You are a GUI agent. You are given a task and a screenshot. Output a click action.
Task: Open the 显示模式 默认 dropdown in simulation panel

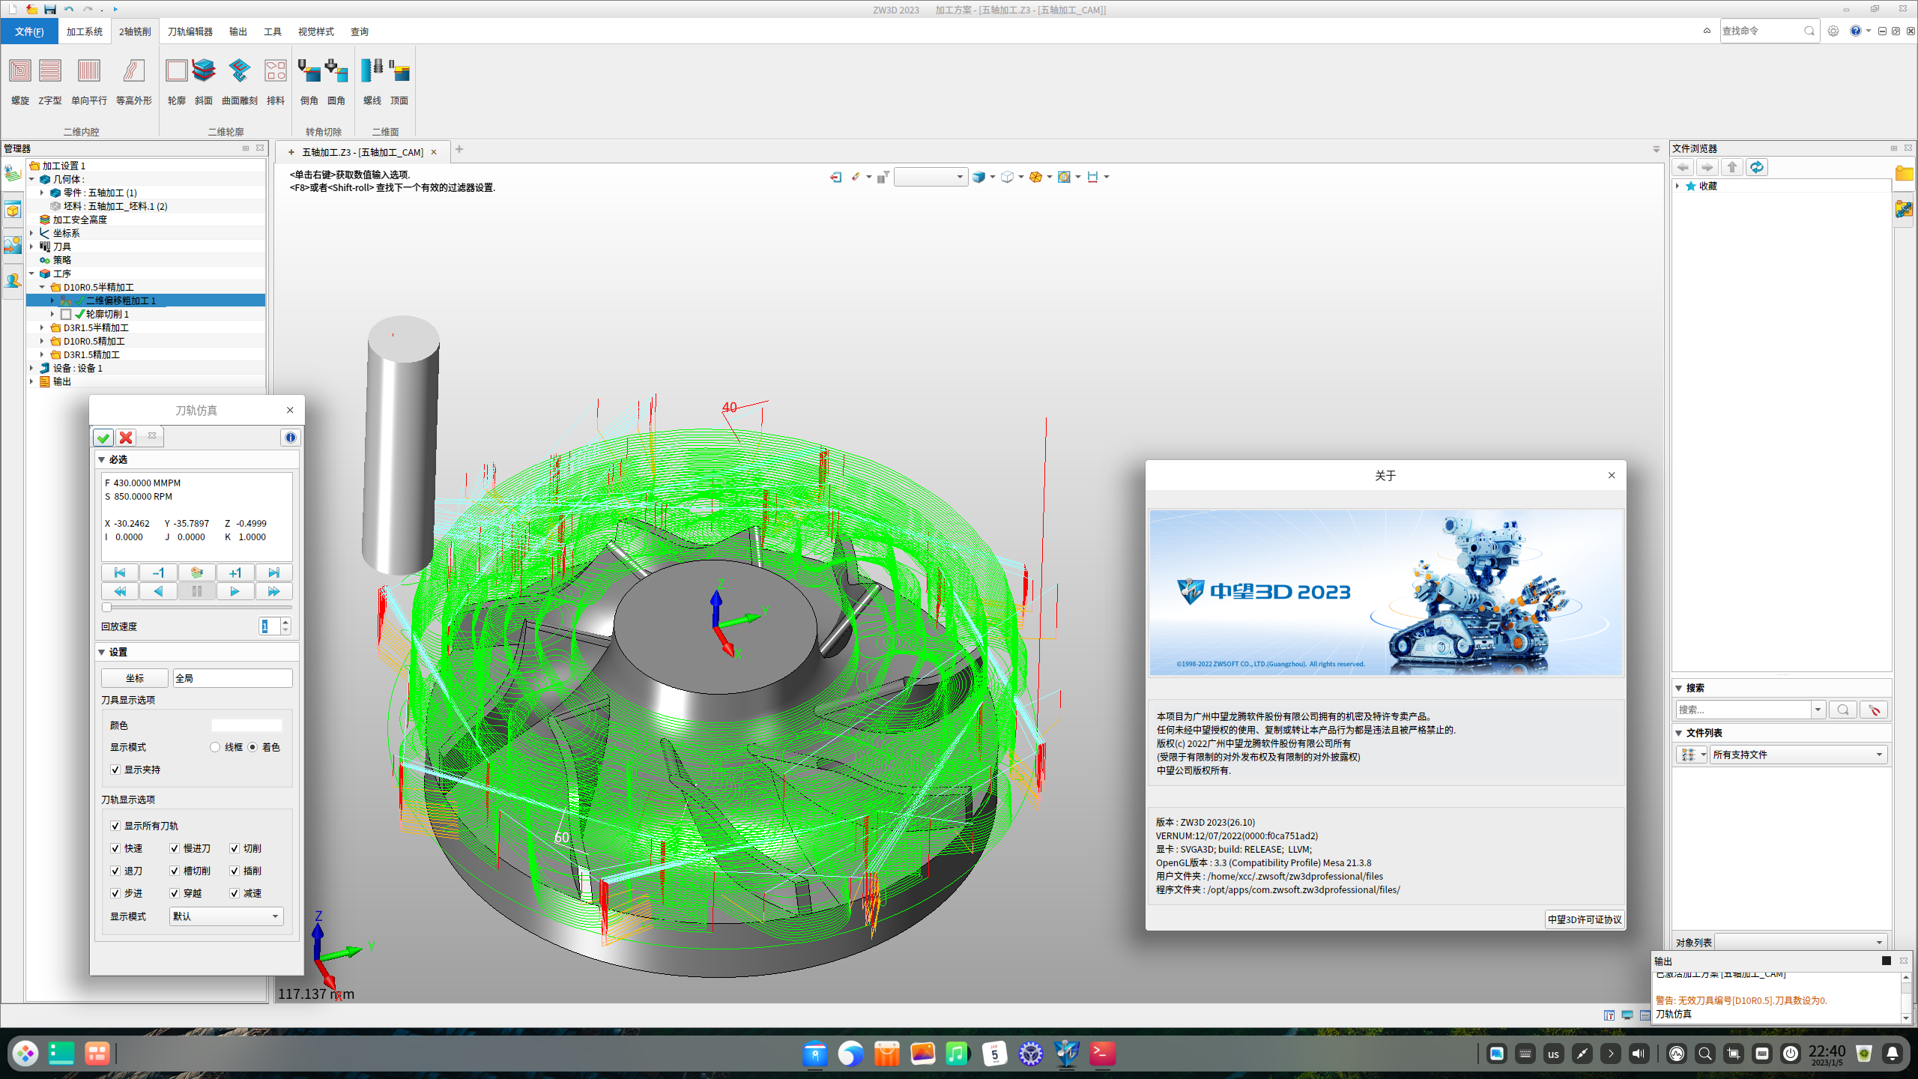coord(225,916)
